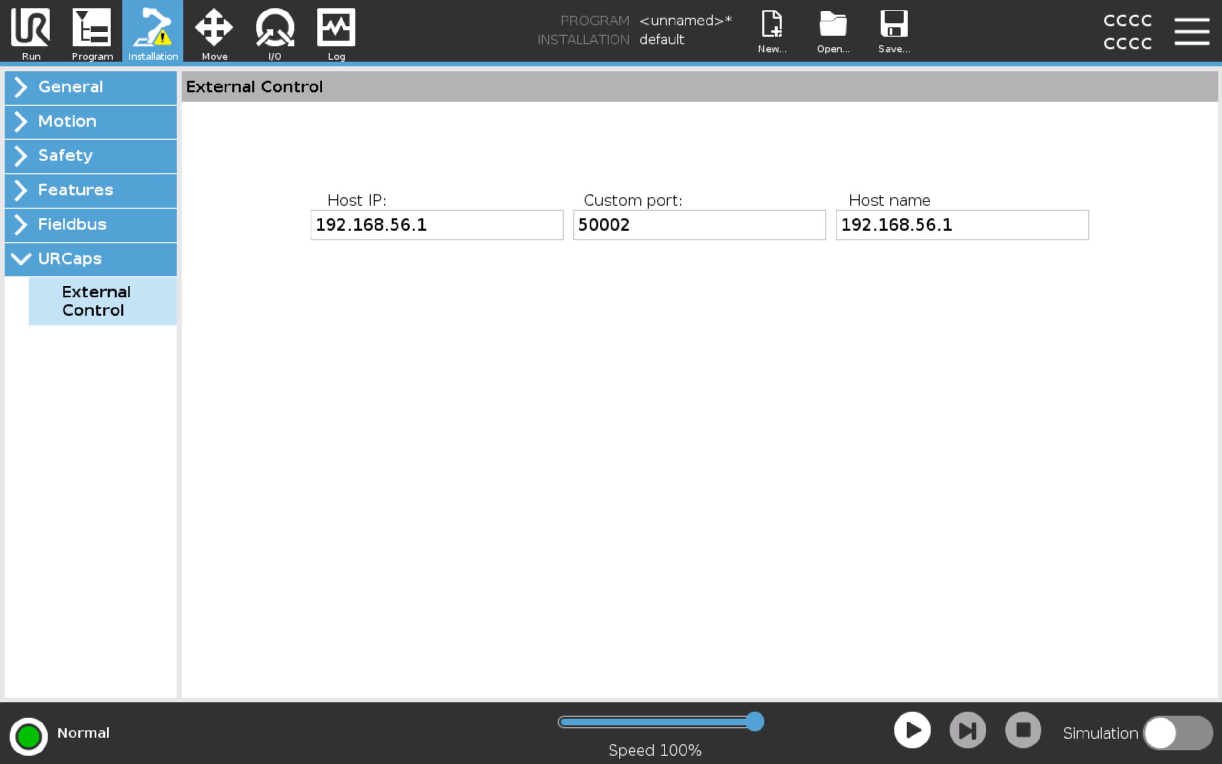
Task: Open the Program tree icon
Action: (91, 28)
